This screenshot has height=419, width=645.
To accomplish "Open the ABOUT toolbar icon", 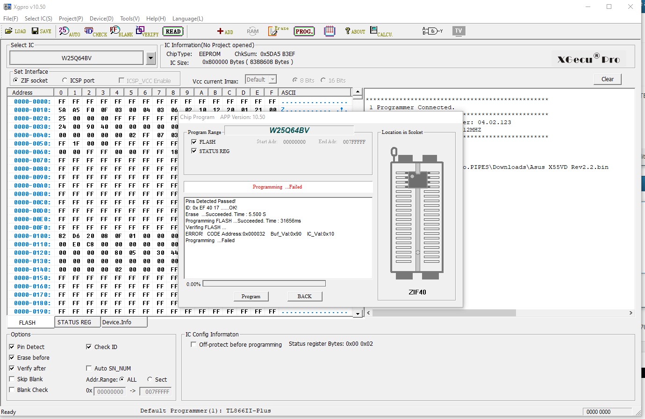I will pos(355,31).
